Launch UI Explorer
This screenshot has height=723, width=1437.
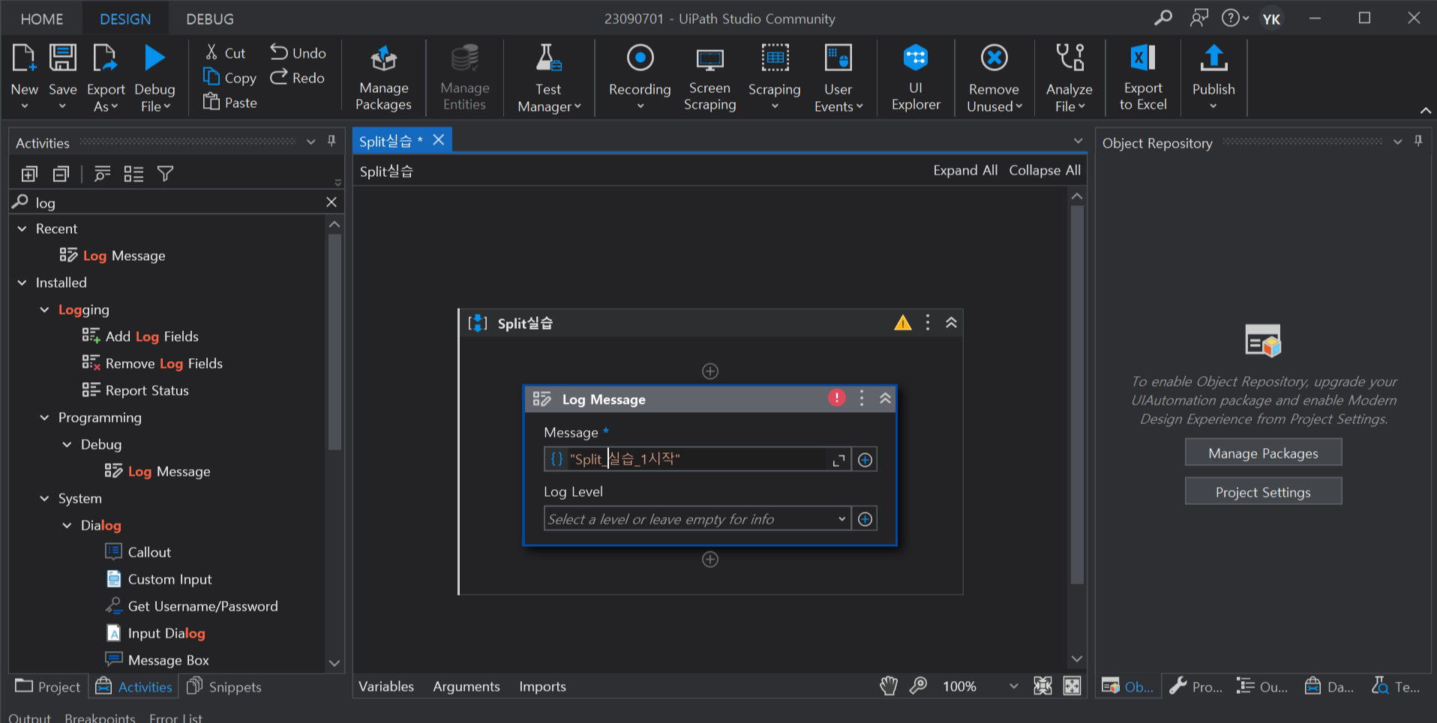tap(916, 78)
